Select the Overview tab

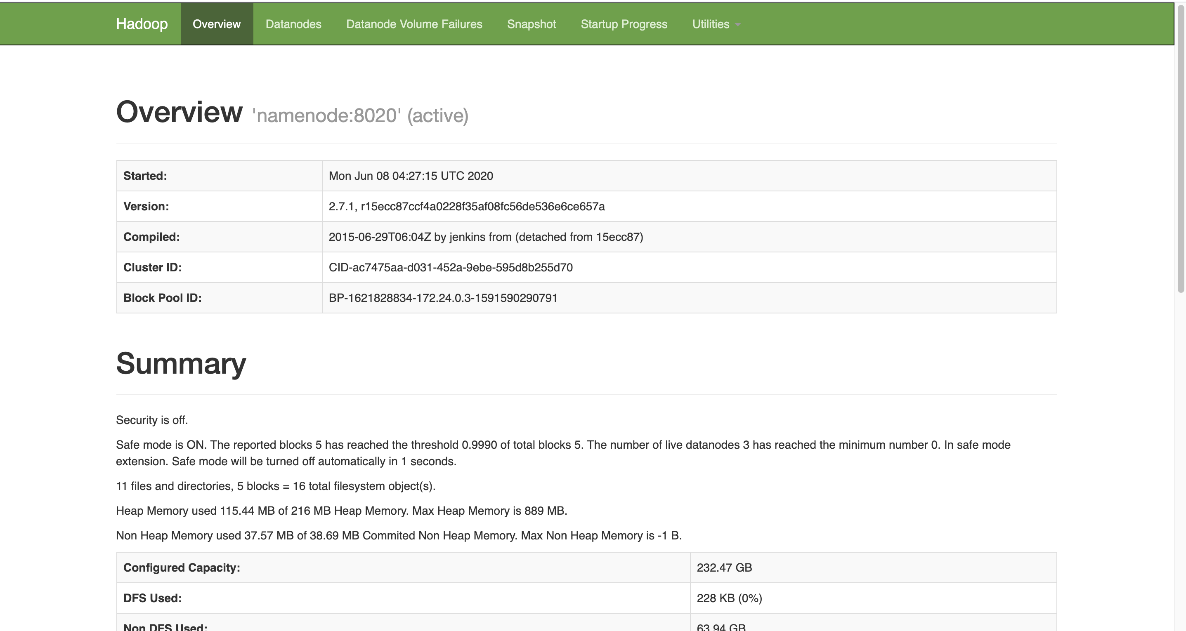pyautogui.click(x=216, y=24)
